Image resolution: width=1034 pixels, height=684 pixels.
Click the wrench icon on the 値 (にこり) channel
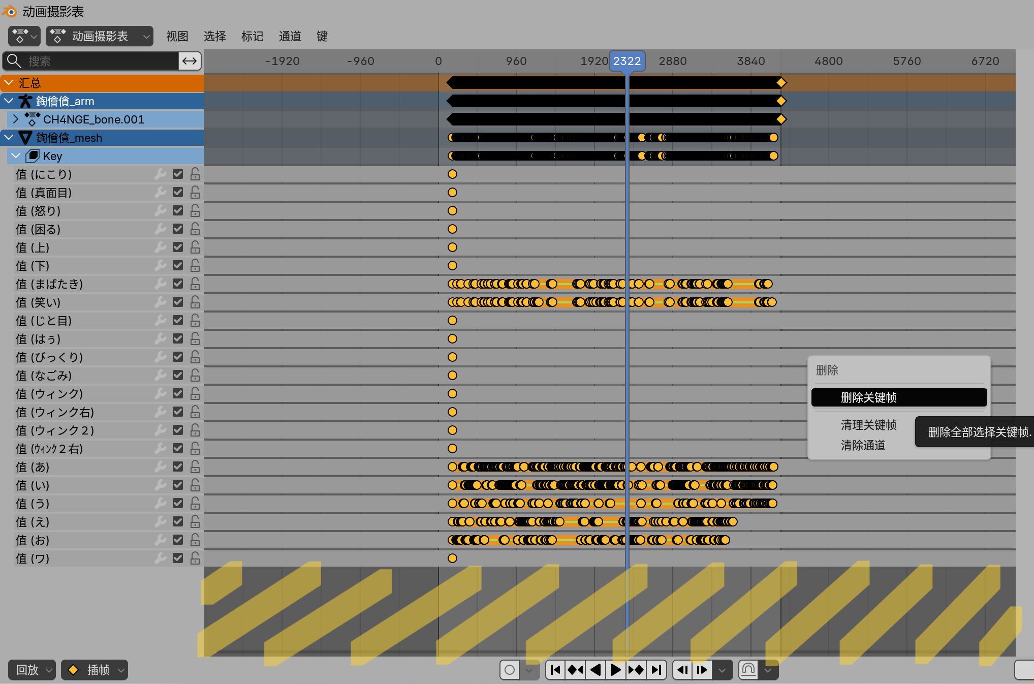(161, 174)
